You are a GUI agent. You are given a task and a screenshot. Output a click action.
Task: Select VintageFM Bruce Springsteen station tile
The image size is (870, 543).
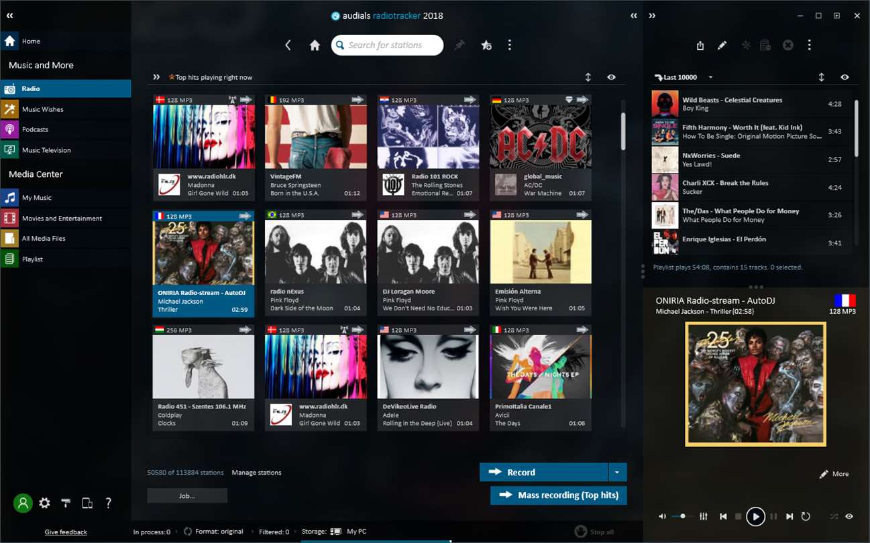coord(316,147)
